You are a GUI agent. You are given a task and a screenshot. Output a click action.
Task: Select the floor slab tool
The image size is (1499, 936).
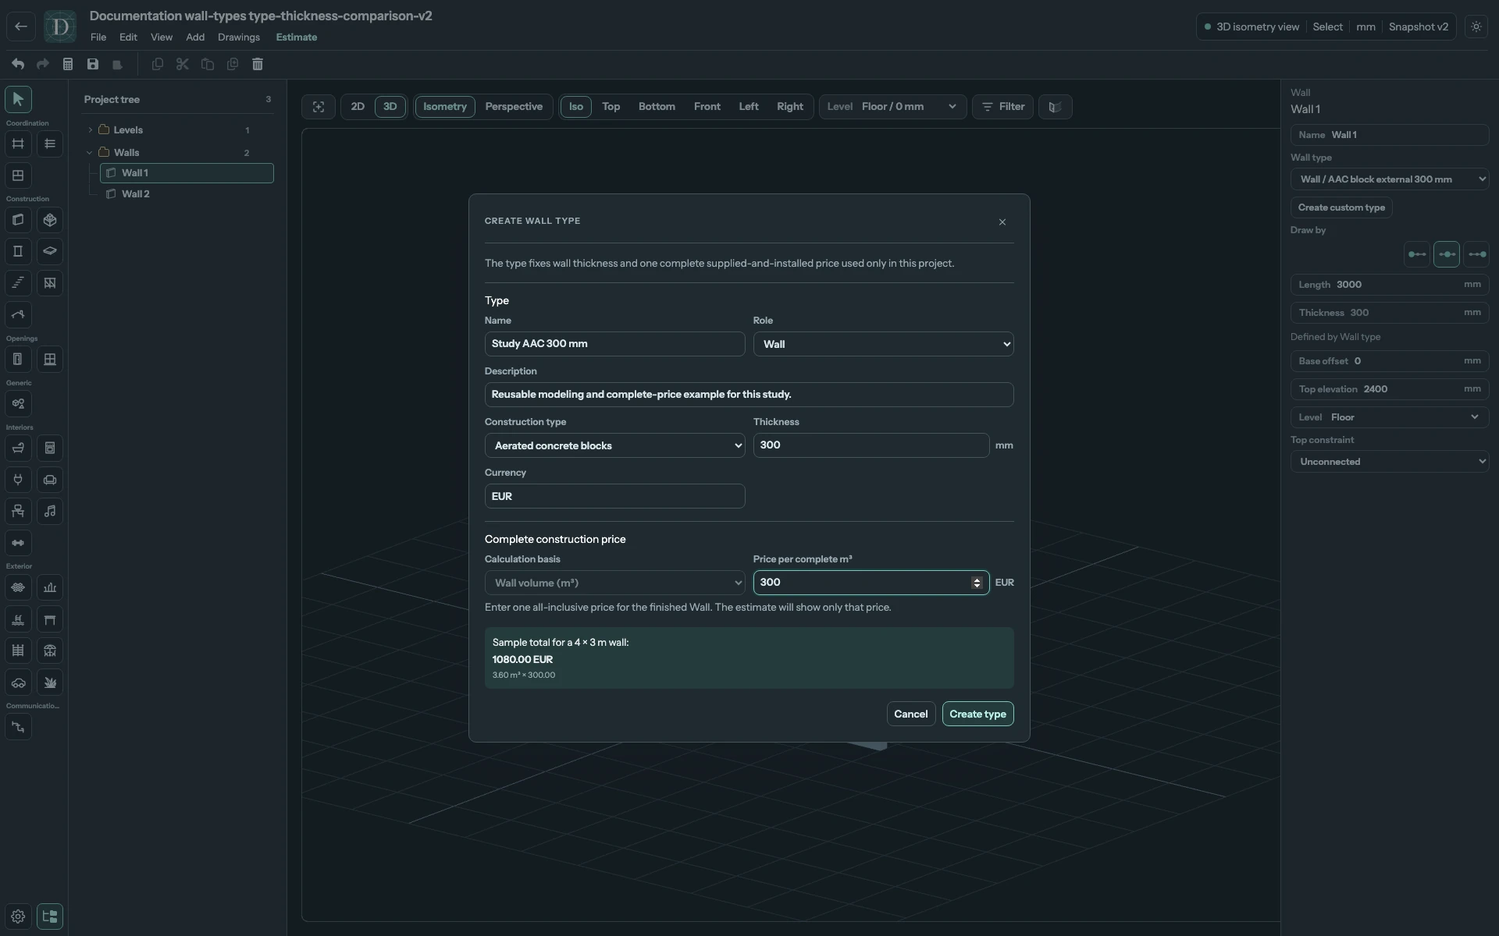50,251
